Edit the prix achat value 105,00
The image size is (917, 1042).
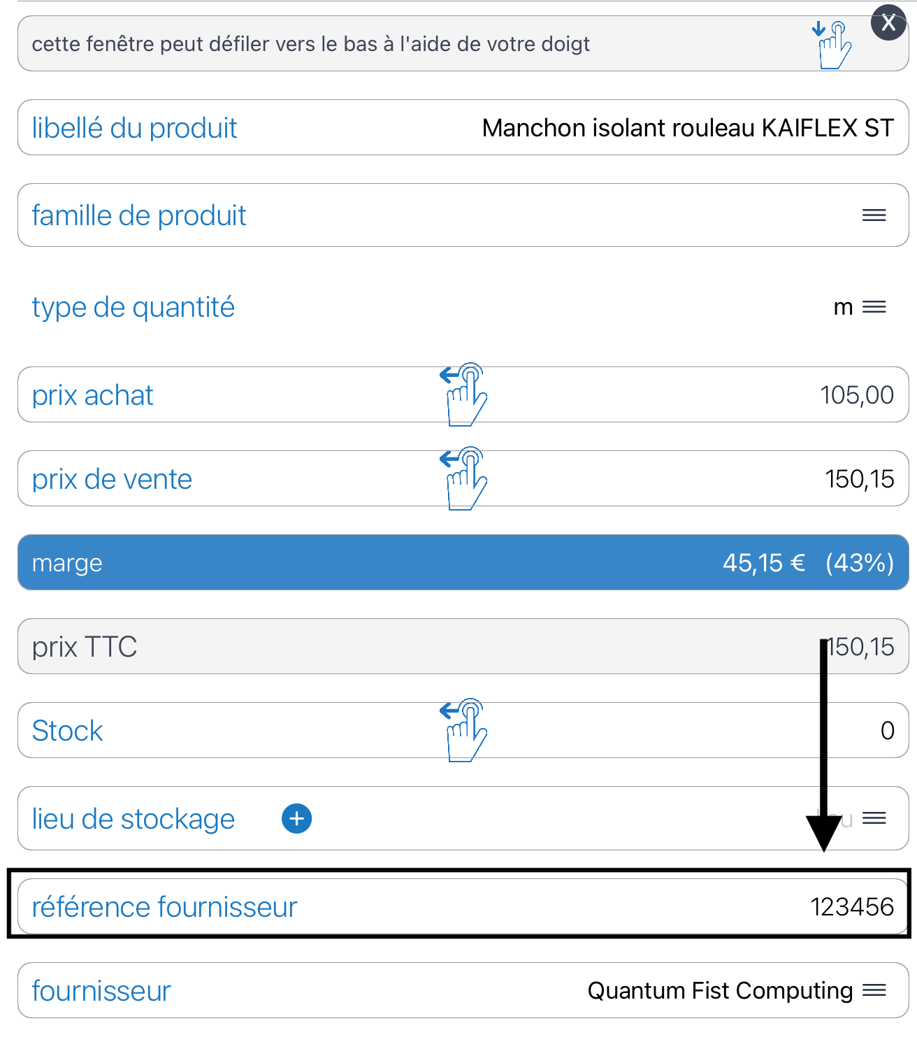point(857,395)
